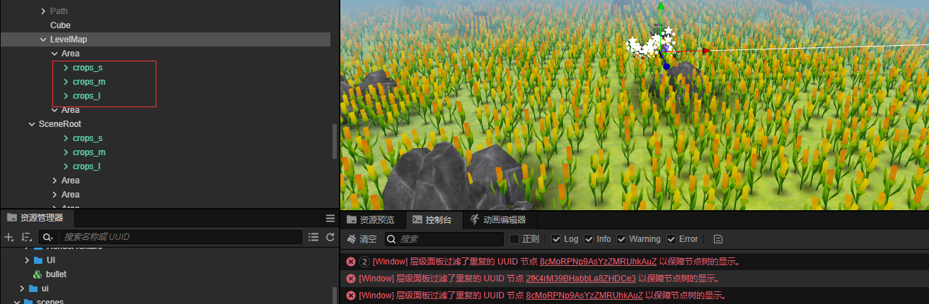Open the console log file icon
This screenshot has height=304, width=929.
pos(717,239)
